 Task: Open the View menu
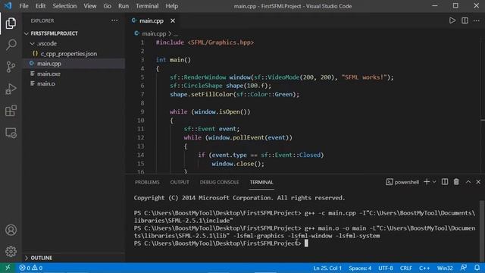pyautogui.click(x=90, y=6)
